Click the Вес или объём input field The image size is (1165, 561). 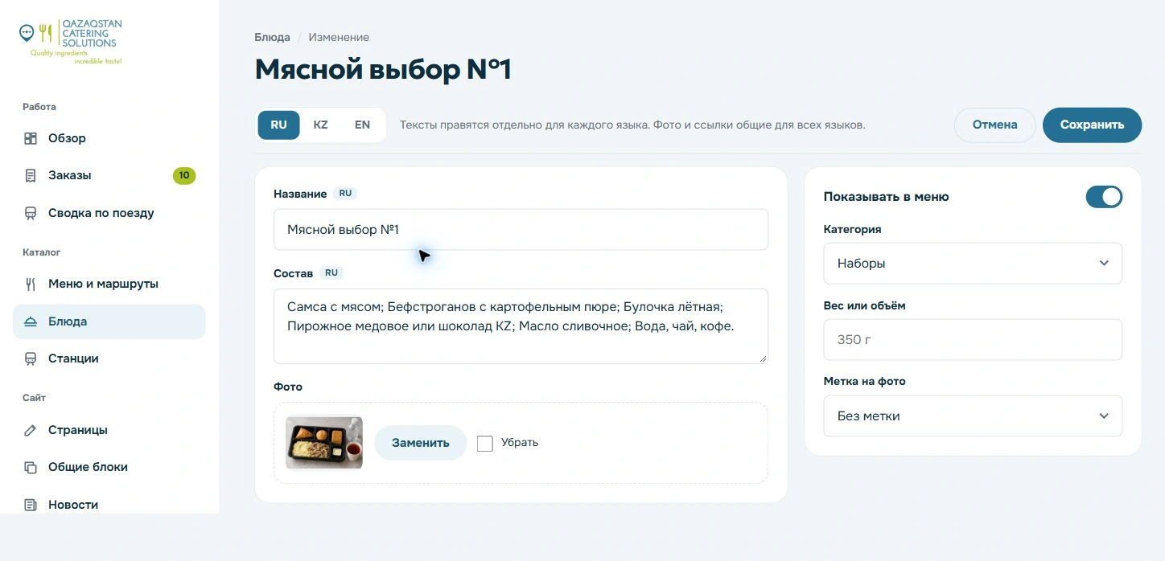[973, 340]
